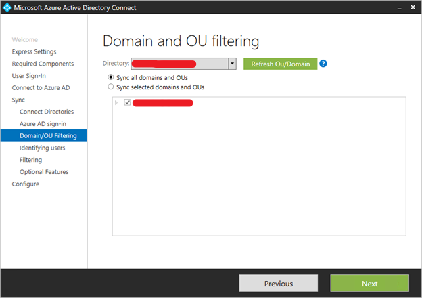This screenshot has width=422, height=298.
Task: Open Required Components step
Action: [x=43, y=64]
